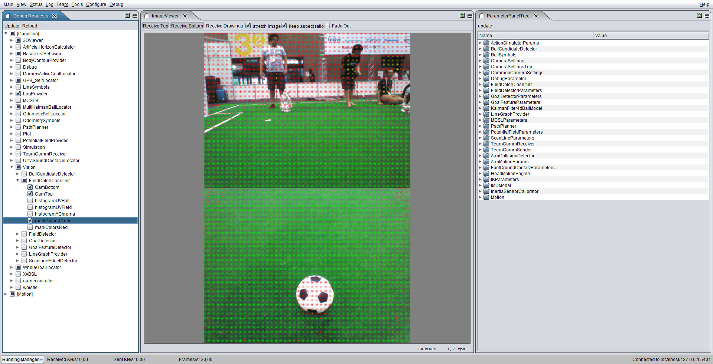
Task: Uncheck the markColorsGreen checkbox
Action: point(30,220)
